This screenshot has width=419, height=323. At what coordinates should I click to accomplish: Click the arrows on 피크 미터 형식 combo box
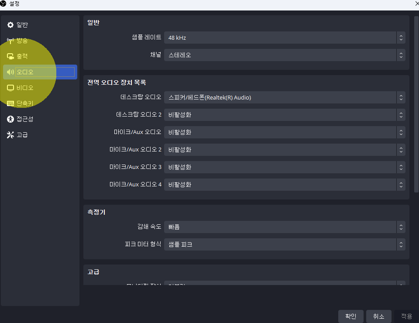coord(401,244)
